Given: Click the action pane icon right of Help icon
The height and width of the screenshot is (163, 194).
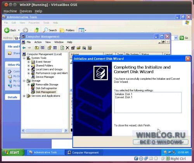Looking at the screenshot, I should coord(55,48).
